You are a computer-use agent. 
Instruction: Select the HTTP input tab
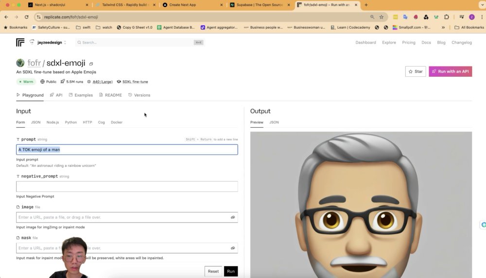coord(87,122)
